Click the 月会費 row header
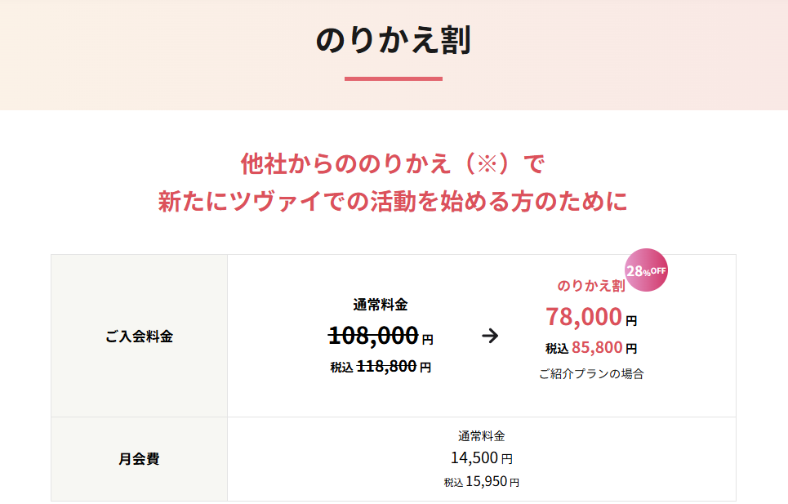This screenshot has width=788, height=504. click(139, 458)
